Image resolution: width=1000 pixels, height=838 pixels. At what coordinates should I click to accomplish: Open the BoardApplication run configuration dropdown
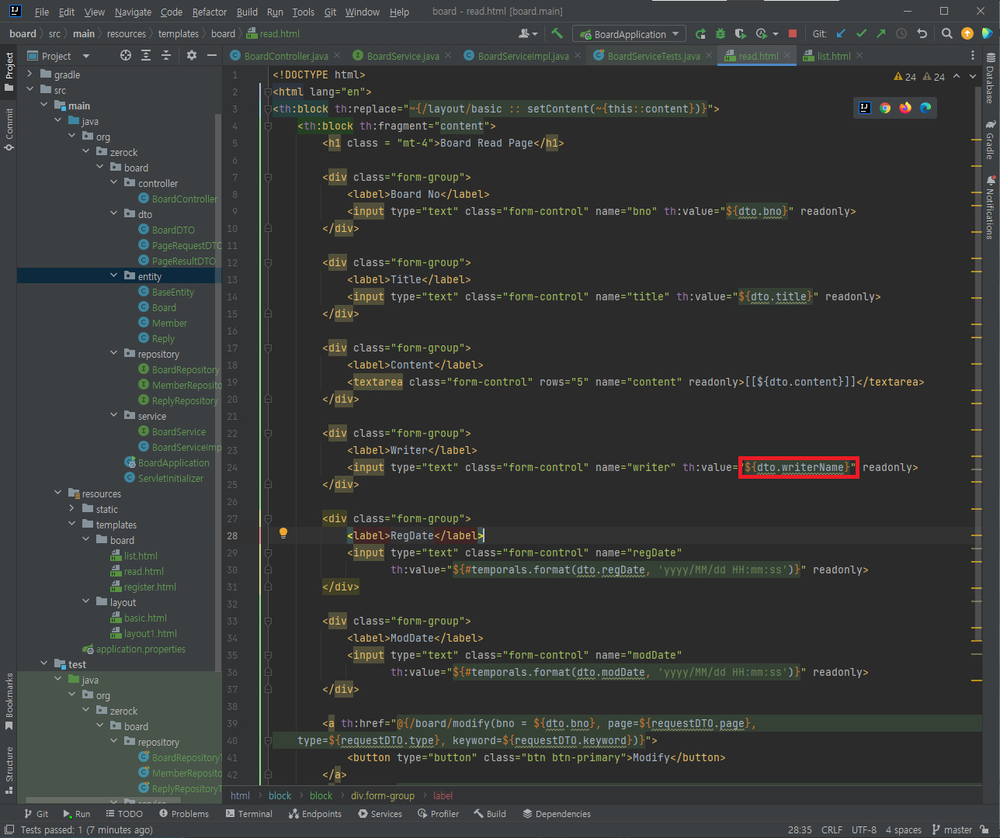tap(630, 34)
